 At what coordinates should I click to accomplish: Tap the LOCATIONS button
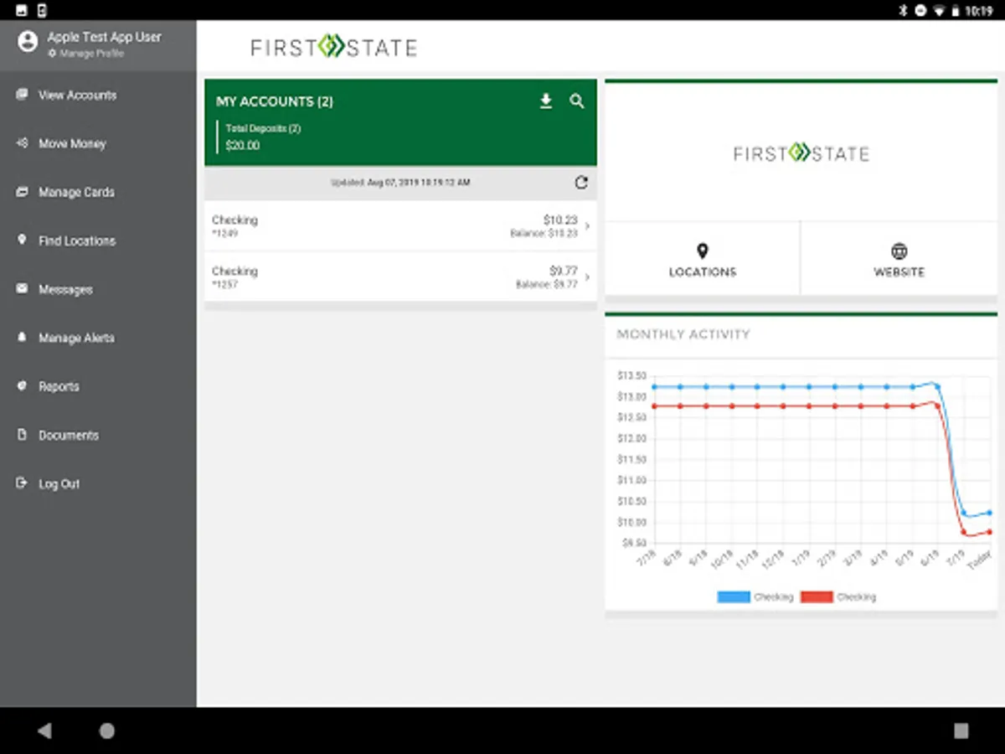tap(703, 259)
